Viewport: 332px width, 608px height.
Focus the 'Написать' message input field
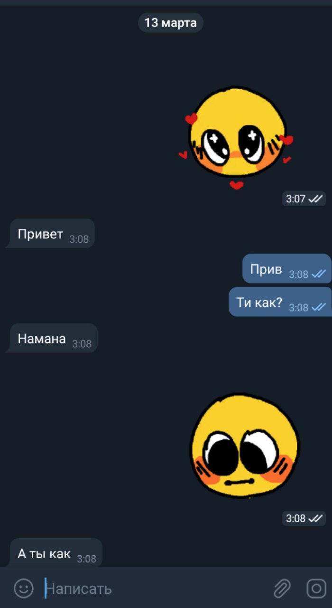click(x=157, y=589)
